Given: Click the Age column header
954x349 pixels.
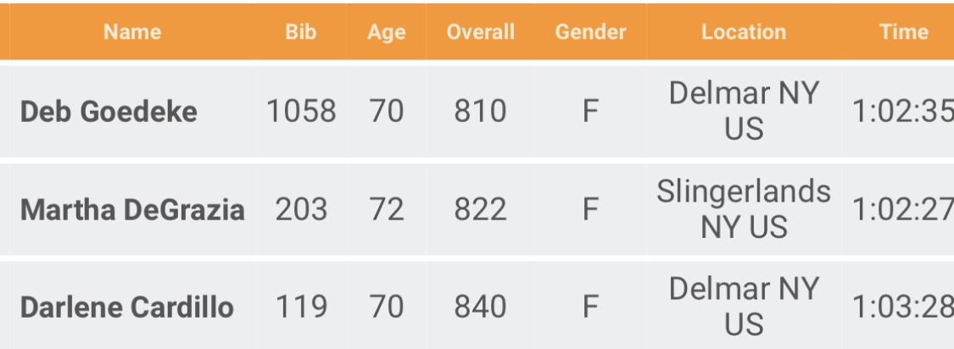Looking at the screenshot, I should [x=386, y=32].
